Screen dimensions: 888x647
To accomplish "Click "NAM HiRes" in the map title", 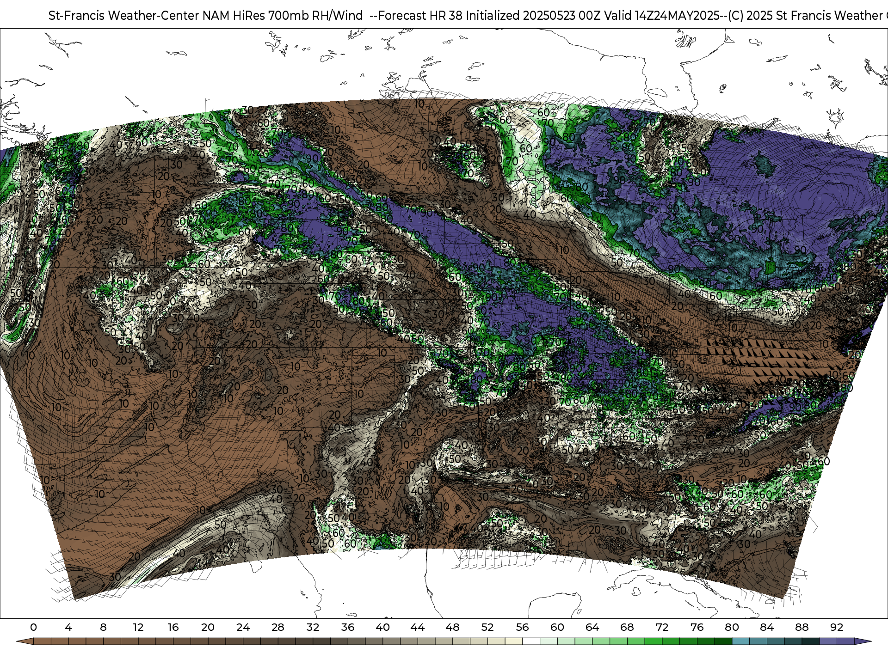I will pyautogui.click(x=234, y=16).
